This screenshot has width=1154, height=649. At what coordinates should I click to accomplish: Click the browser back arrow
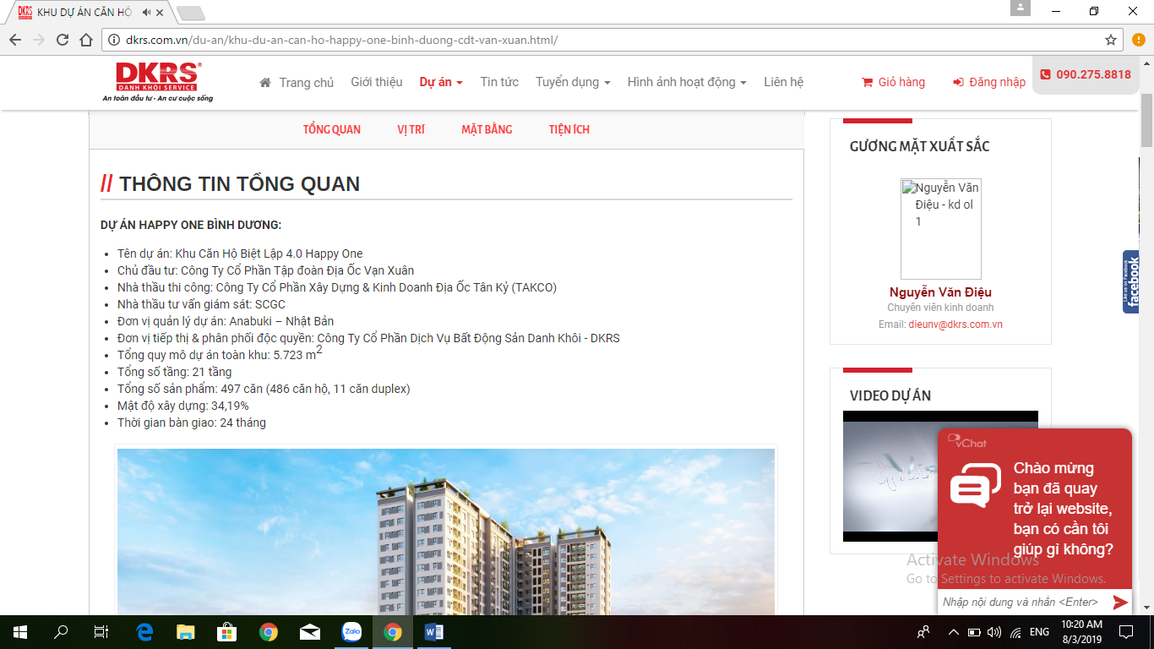coord(15,40)
